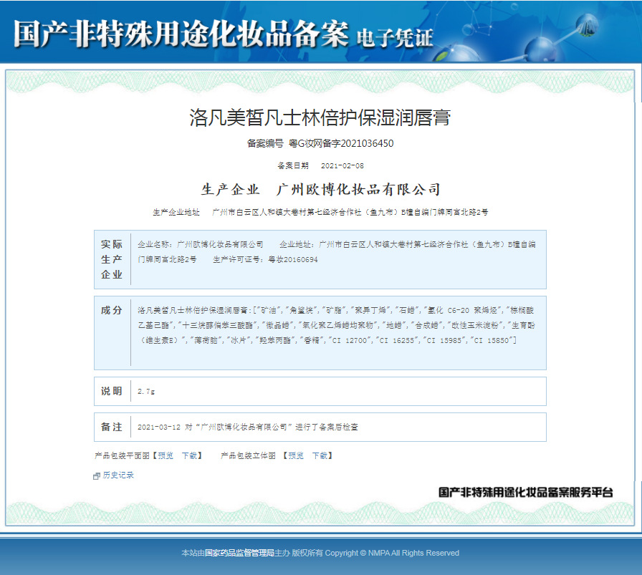Select the 2021-03-12 inspection remark text

pyautogui.click(x=248, y=427)
